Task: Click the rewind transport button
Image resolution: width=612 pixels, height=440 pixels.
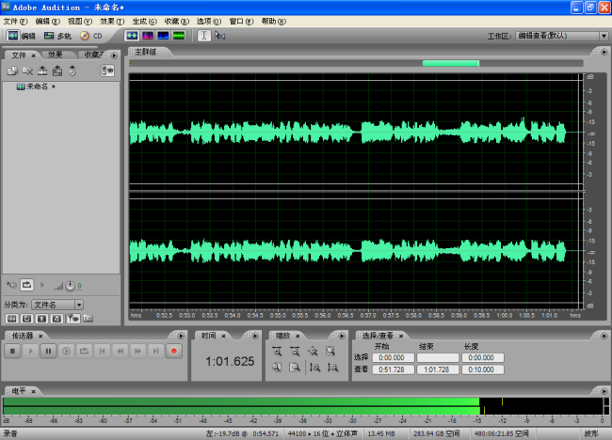Action: pyautogui.click(x=121, y=351)
